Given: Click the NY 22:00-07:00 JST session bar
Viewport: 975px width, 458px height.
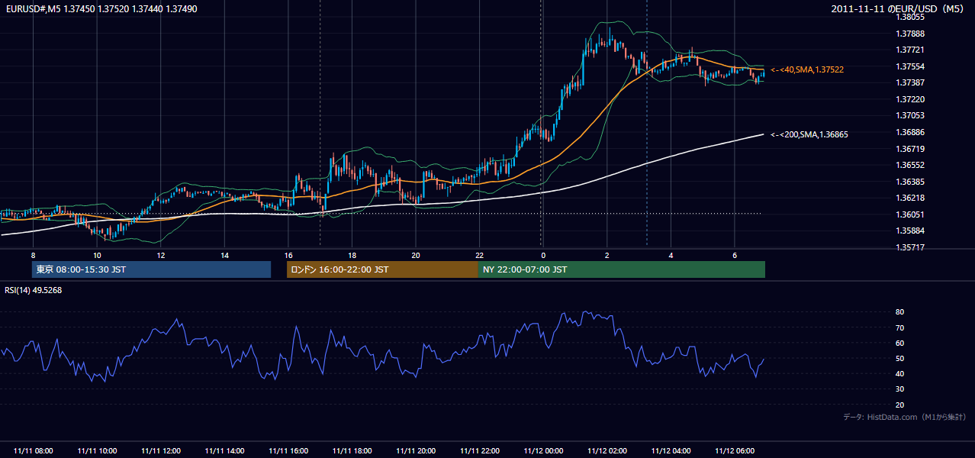Looking at the screenshot, I should (x=622, y=269).
